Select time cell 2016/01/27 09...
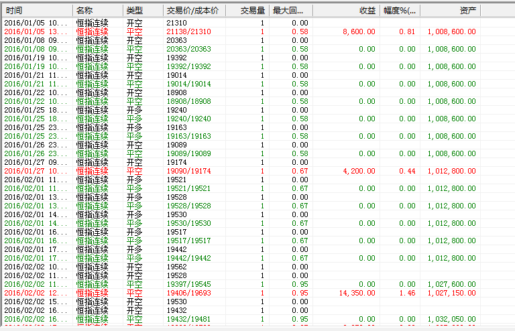Viewport: 515px width, 331px height. (36, 162)
